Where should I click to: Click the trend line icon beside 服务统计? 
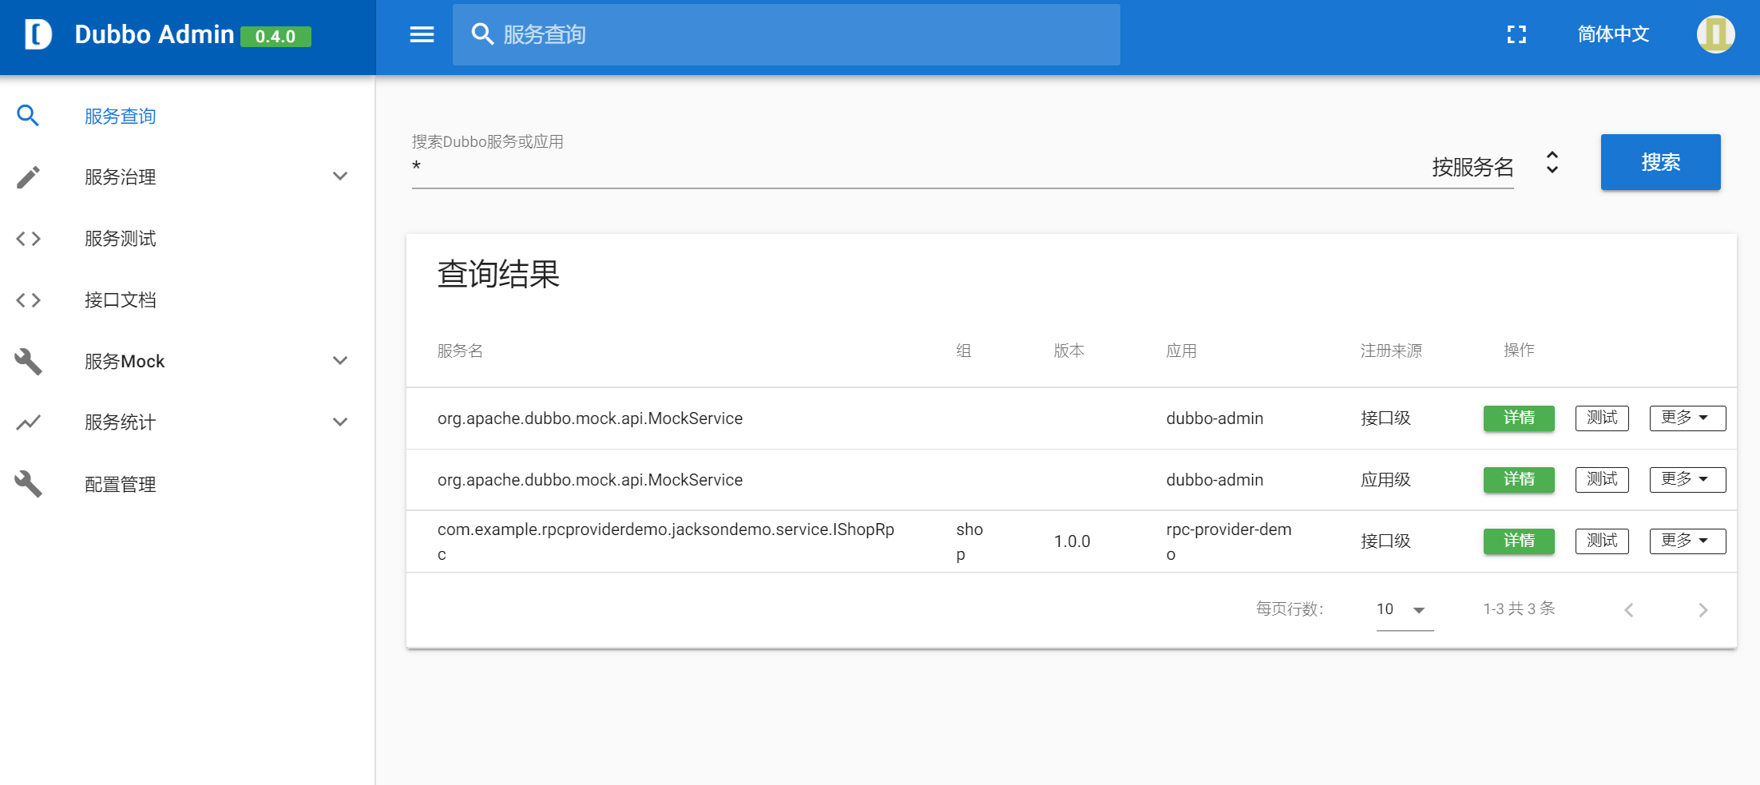pyautogui.click(x=28, y=422)
